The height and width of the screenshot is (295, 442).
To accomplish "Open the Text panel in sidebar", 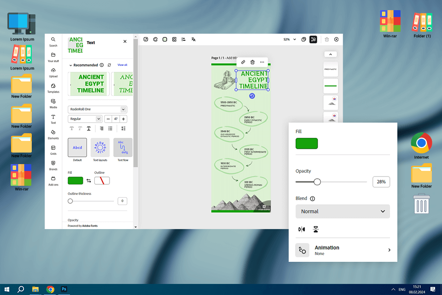I will coord(53,119).
